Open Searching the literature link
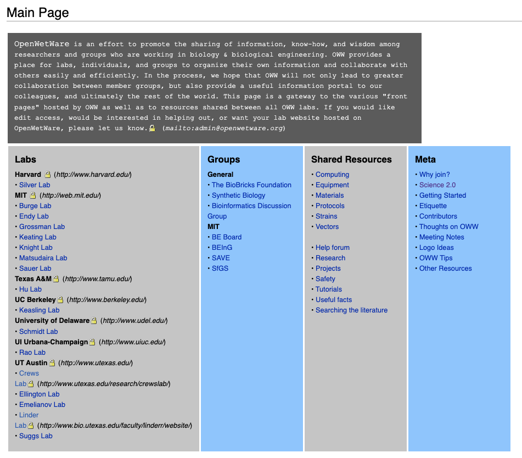 (x=351, y=310)
